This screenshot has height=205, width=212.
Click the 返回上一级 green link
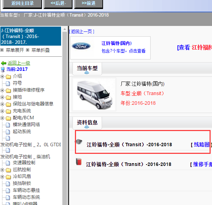click(19, 63)
